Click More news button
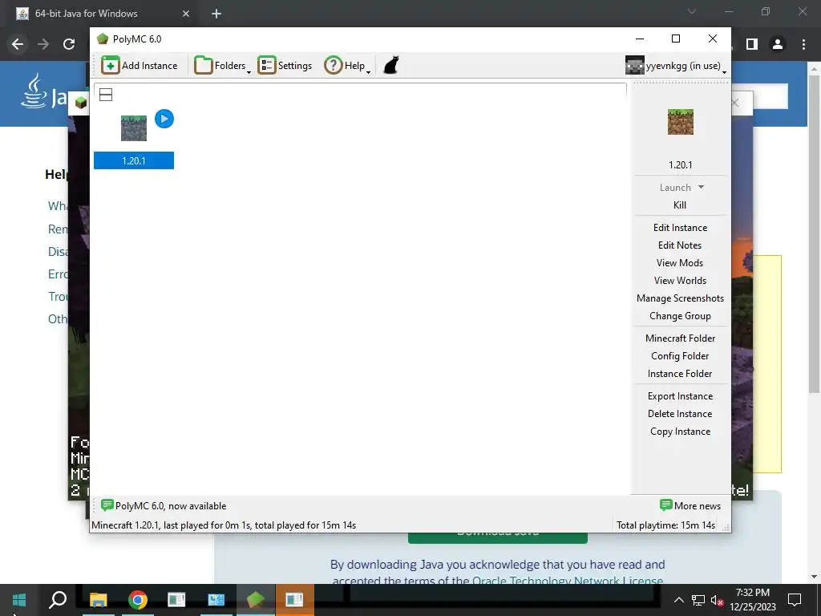This screenshot has height=616, width=821. point(690,506)
